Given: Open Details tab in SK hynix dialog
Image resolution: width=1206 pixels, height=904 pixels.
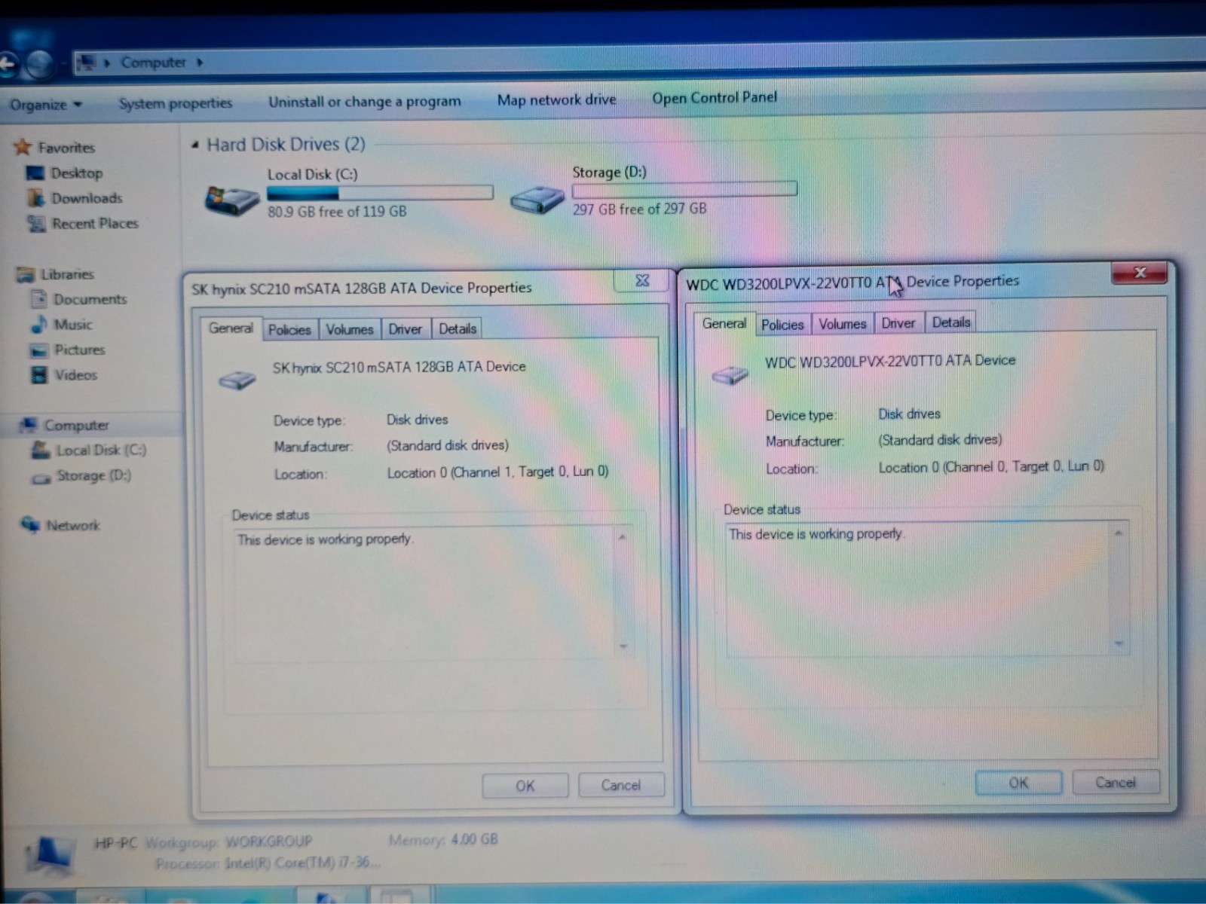Looking at the screenshot, I should [x=457, y=328].
